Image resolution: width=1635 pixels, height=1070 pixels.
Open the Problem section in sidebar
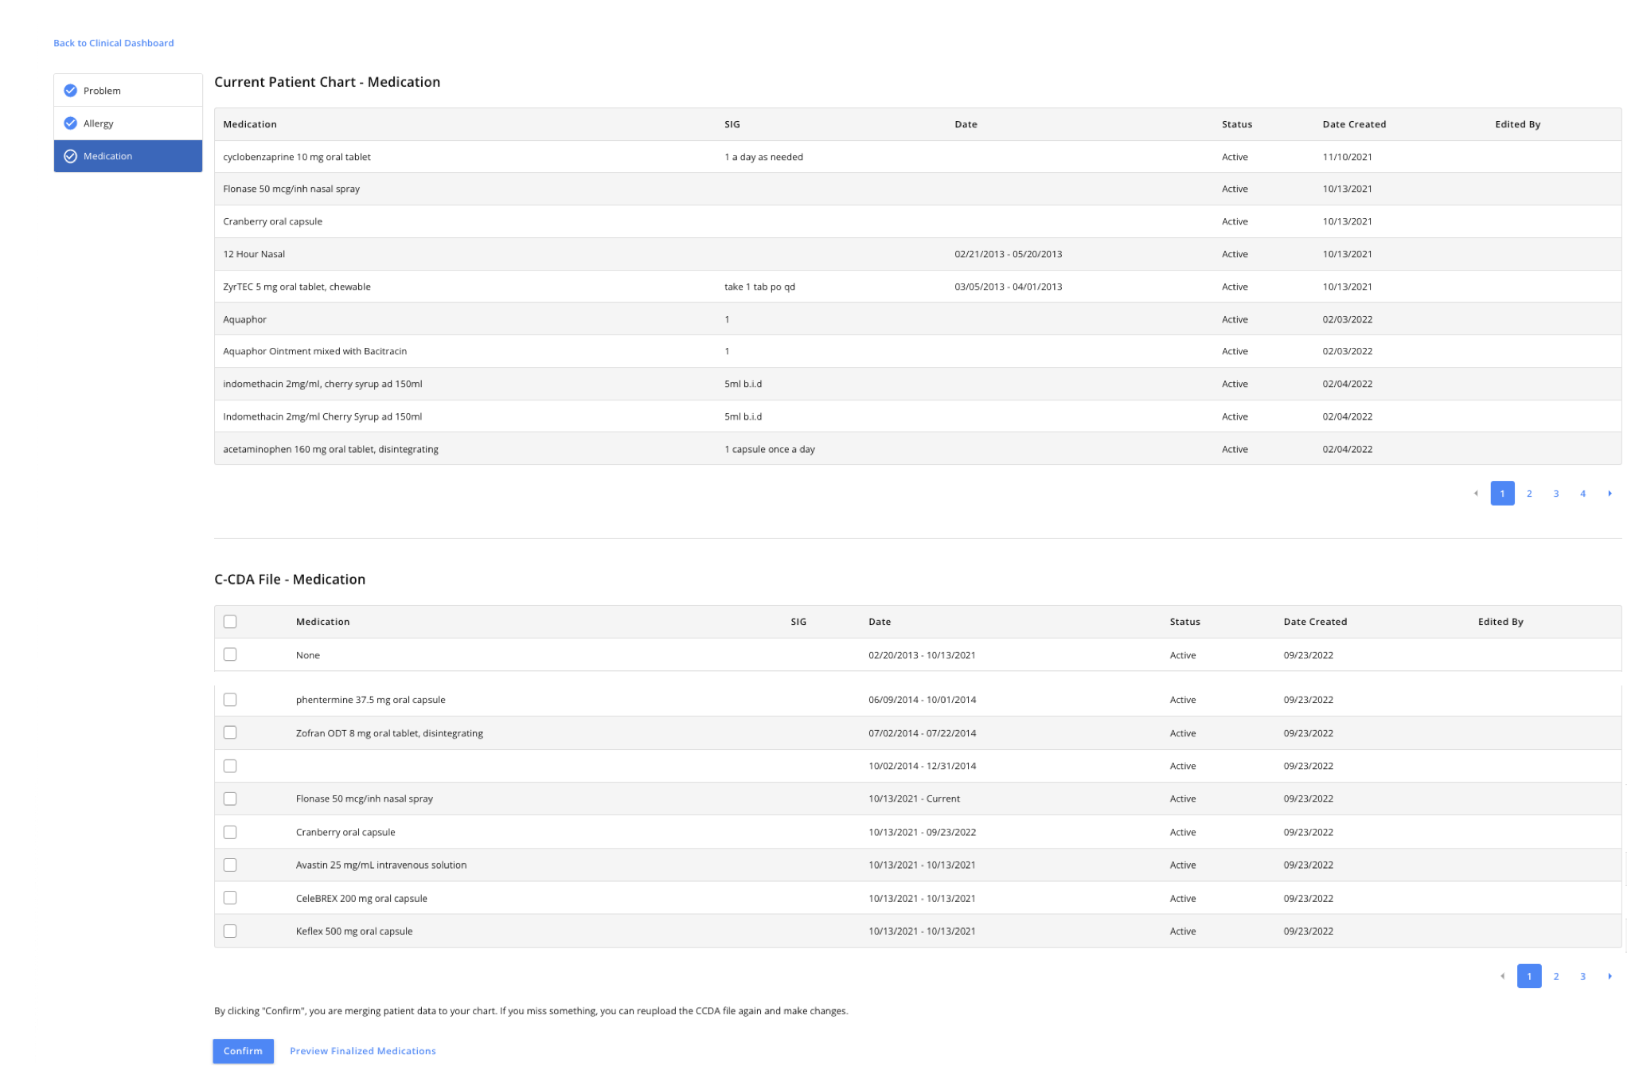[x=128, y=90]
